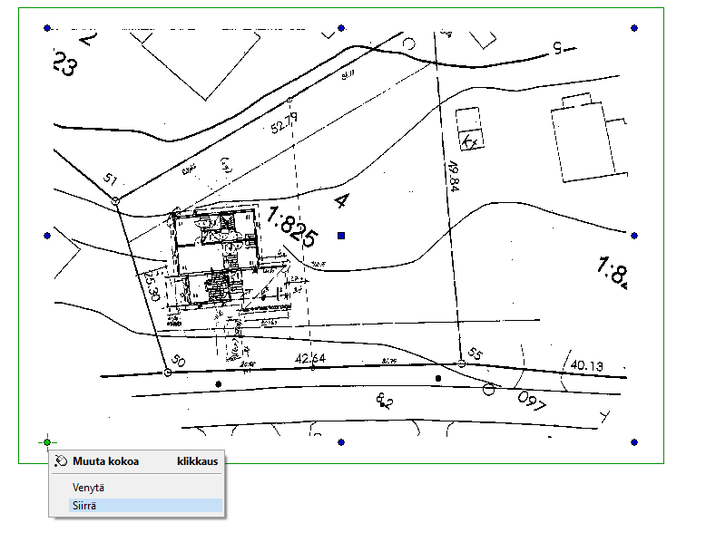The height and width of the screenshot is (552, 706).
Task: Click the boundary marker circle at point 51
Action: [x=117, y=198]
